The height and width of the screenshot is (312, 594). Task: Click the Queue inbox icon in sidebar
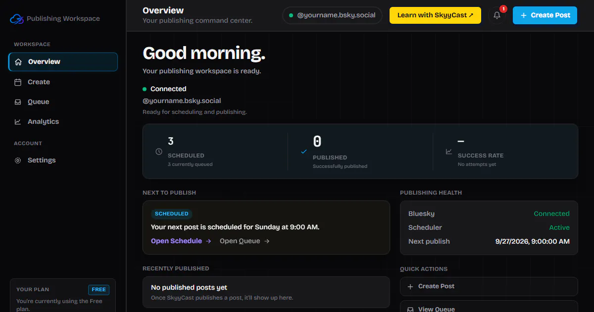coord(18,102)
